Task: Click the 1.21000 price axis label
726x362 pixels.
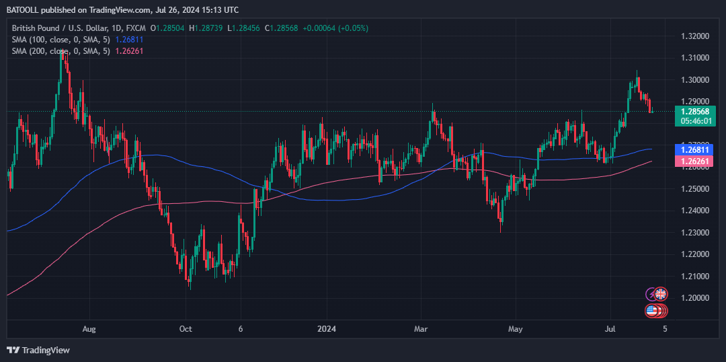Action: point(695,277)
